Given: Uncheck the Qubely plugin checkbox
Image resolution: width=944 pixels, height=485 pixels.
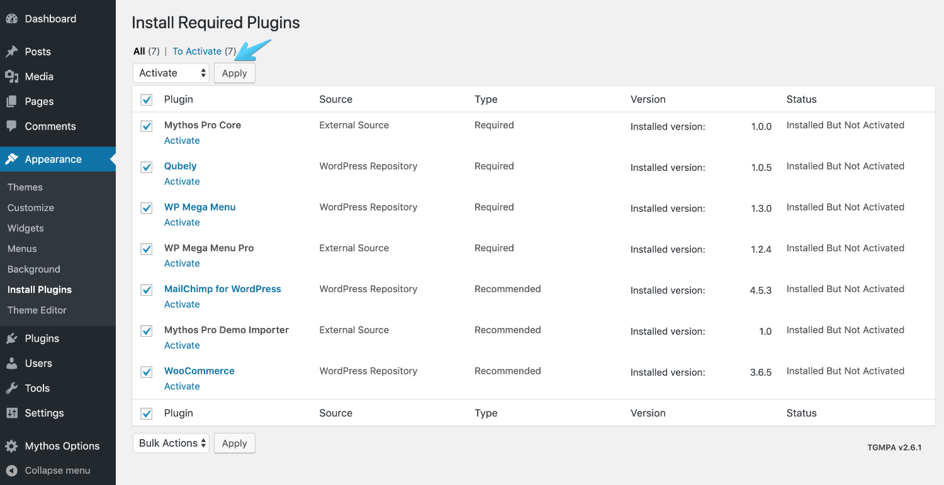Looking at the screenshot, I should (x=147, y=166).
